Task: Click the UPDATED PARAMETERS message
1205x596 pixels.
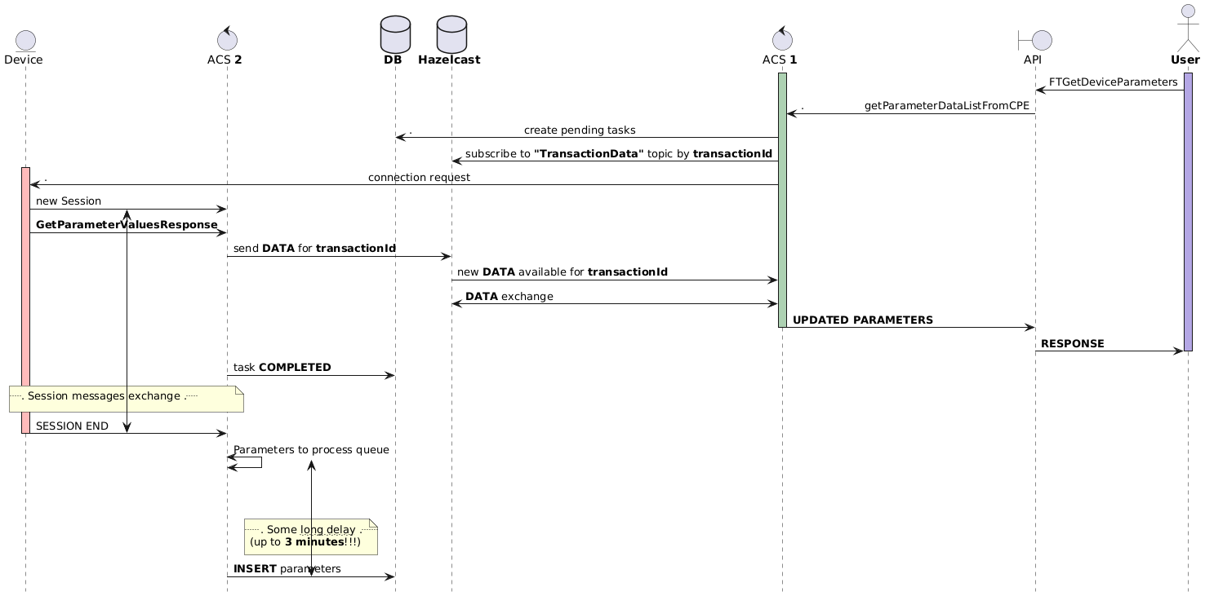Action: coord(862,320)
